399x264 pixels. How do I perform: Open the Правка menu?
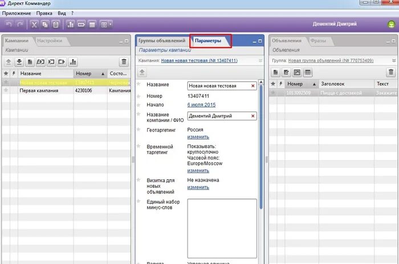click(44, 13)
